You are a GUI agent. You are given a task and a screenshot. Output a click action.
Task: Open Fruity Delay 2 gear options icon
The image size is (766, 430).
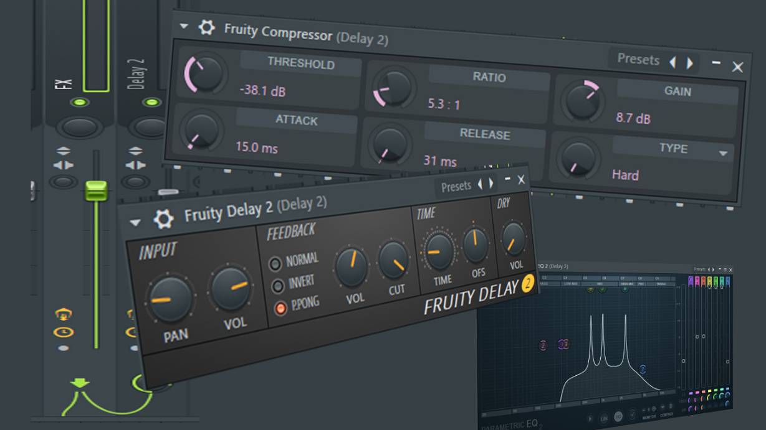163,218
